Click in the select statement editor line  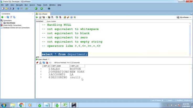(x=65, y=54)
